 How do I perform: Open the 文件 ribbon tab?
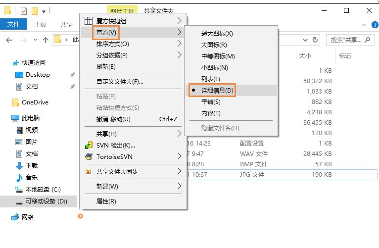coord(13,24)
